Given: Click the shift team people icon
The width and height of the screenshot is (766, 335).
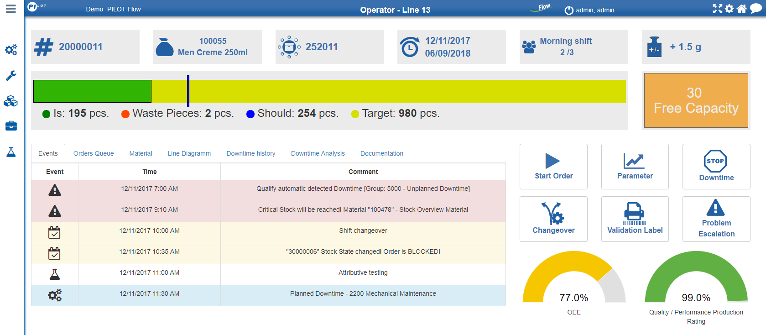Looking at the screenshot, I should click(529, 47).
